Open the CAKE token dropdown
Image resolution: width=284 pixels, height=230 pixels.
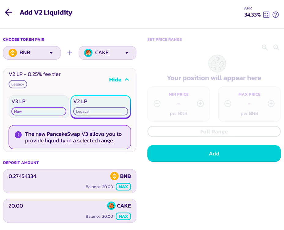[107, 53]
